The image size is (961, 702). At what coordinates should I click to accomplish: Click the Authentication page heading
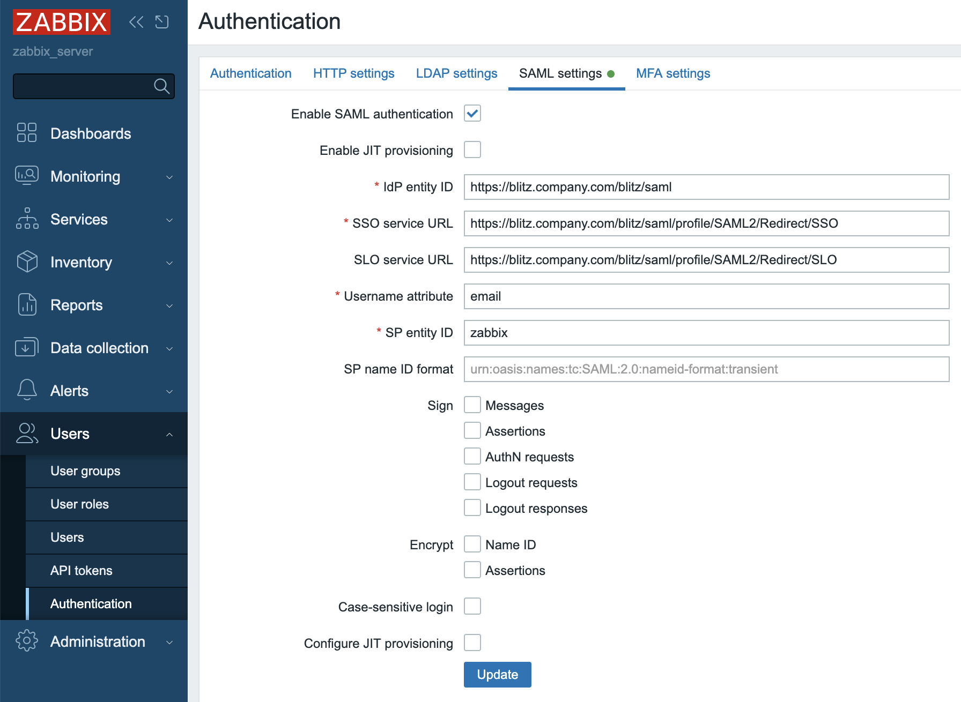270,21
